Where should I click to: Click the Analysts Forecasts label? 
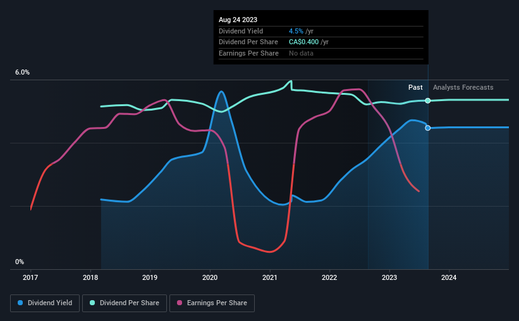463,87
